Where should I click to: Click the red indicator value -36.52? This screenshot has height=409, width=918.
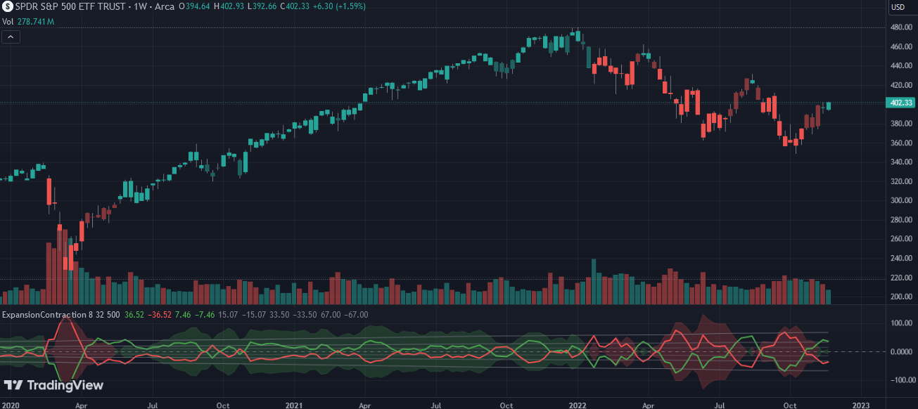pyautogui.click(x=159, y=315)
